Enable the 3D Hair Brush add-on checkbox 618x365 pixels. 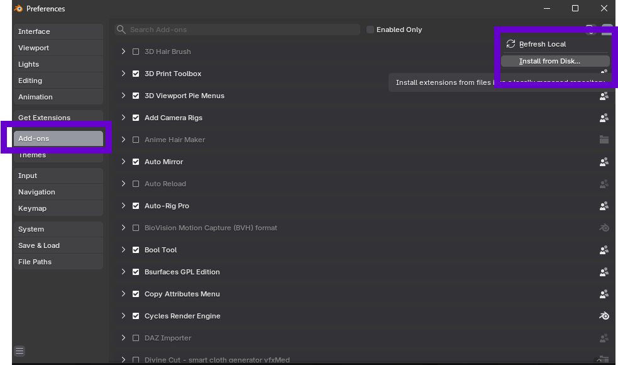pyautogui.click(x=136, y=52)
